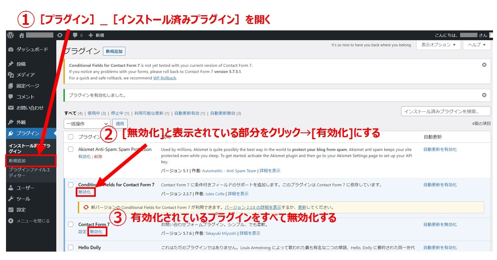Viewport: 497px width, 260px height.
Task: Follow the WP Rollback link
Action: click(164, 78)
